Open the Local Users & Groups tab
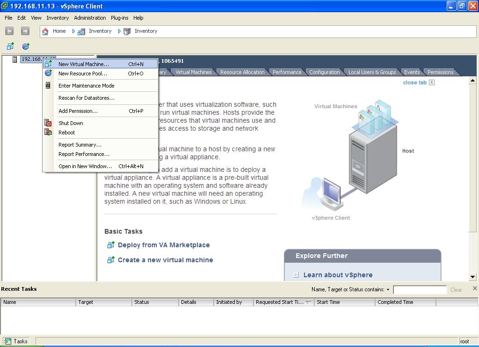Screen dimensions: 479x347 tap(372, 72)
